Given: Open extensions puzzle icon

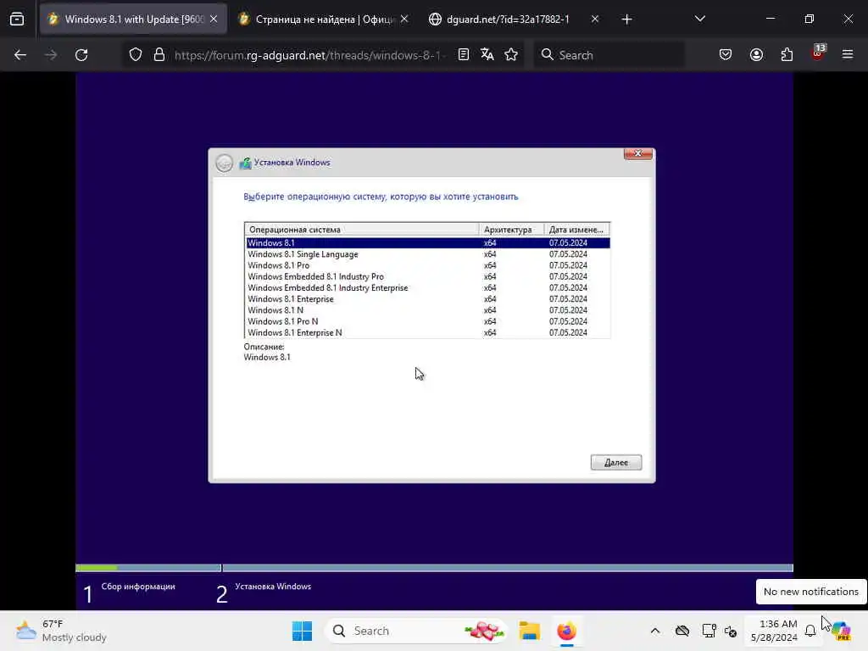Looking at the screenshot, I should [787, 55].
